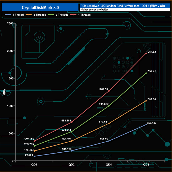This screenshot has height=172, width=172.
Task: Click the 500 y-axis tick label
Action: coord(11,133)
